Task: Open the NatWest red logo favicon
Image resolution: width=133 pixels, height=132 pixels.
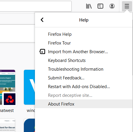Action: tap(10, 99)
